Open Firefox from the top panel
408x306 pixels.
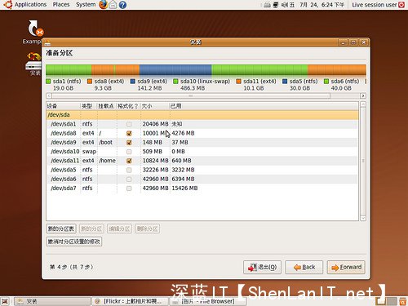pyautogui.click(x=103, y=4)
